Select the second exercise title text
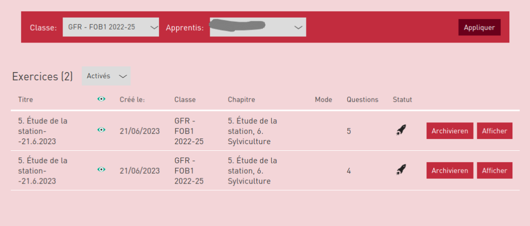 43,170
